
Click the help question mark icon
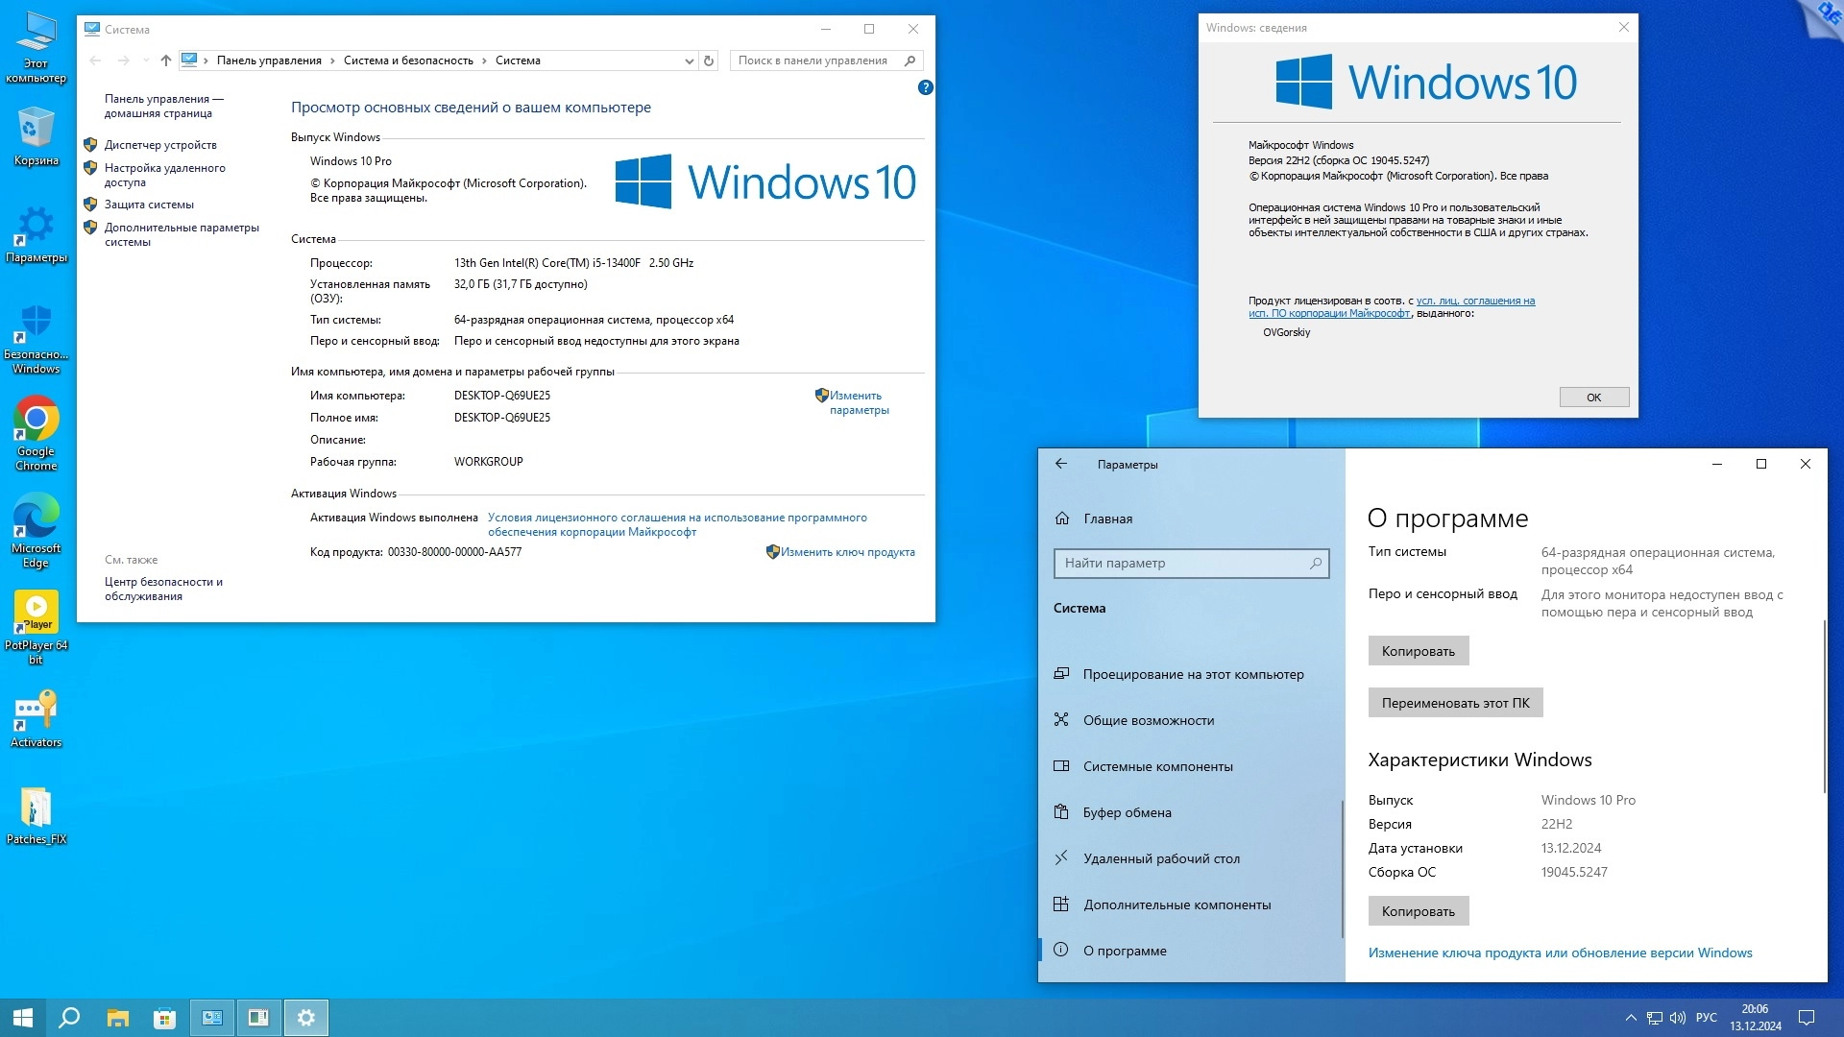(925, 87)
